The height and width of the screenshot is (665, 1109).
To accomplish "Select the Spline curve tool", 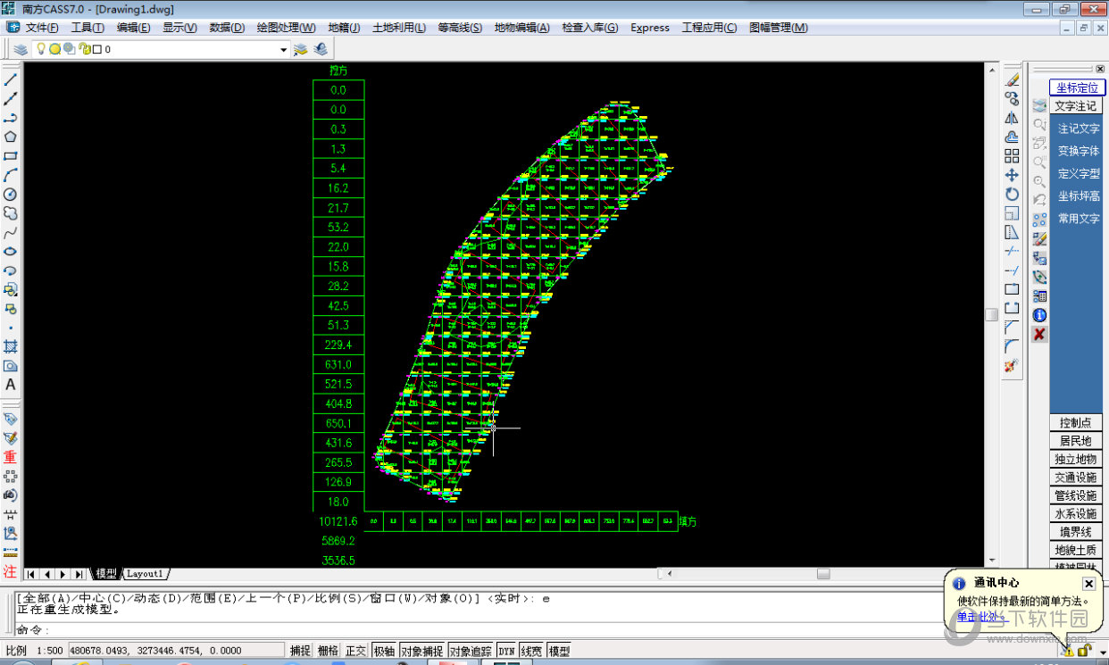I will pos(11,233).
